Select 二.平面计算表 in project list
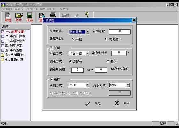This screenshot has width=179, height=128. 15,37
